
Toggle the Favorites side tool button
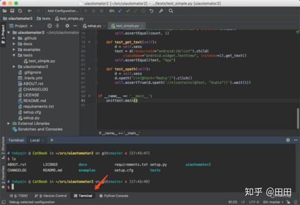coord(3,177)
